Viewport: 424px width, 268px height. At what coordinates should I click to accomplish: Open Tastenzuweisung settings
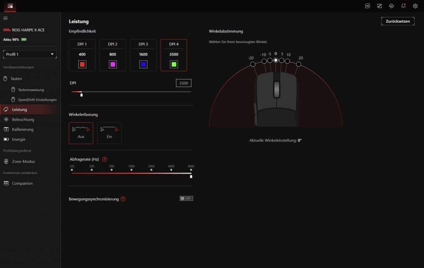30,89
